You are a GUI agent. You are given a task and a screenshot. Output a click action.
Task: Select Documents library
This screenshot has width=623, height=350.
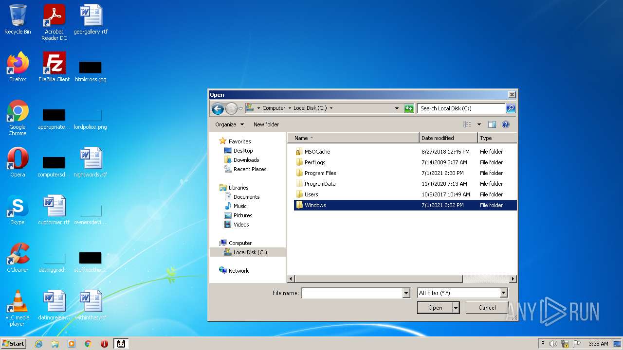242,197
